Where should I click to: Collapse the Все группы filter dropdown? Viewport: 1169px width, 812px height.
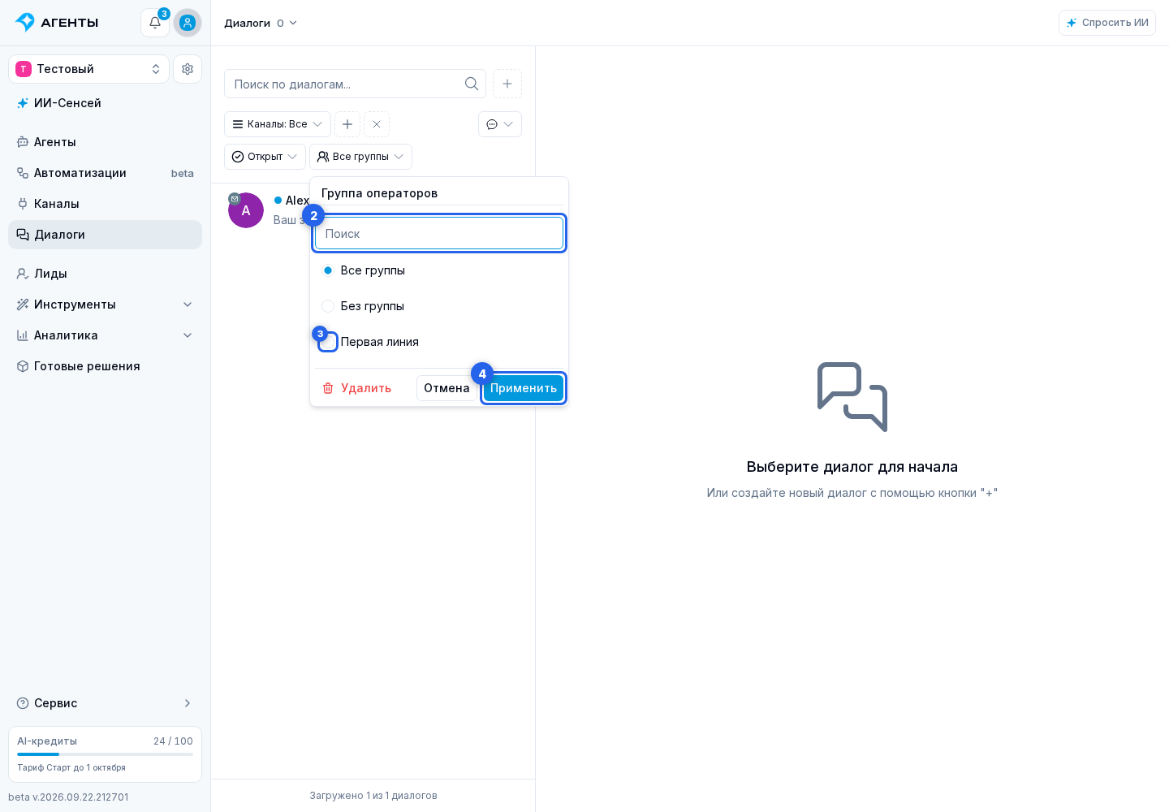tap(360, 157)
